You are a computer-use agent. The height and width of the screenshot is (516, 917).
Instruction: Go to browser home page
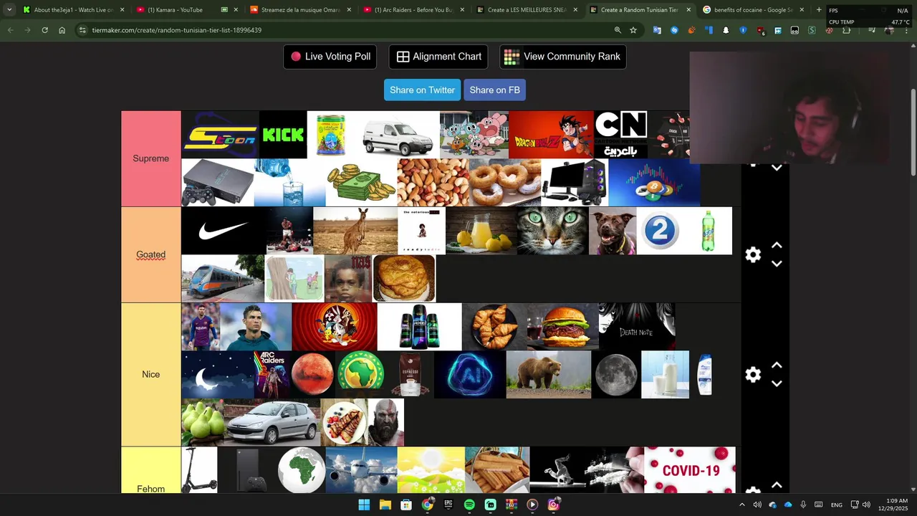click(x=62, y=30)
